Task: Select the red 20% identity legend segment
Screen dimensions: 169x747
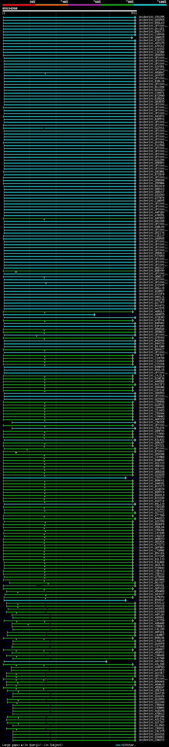Action: coord(19,5)
